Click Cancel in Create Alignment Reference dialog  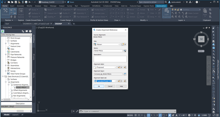(110, 86)
